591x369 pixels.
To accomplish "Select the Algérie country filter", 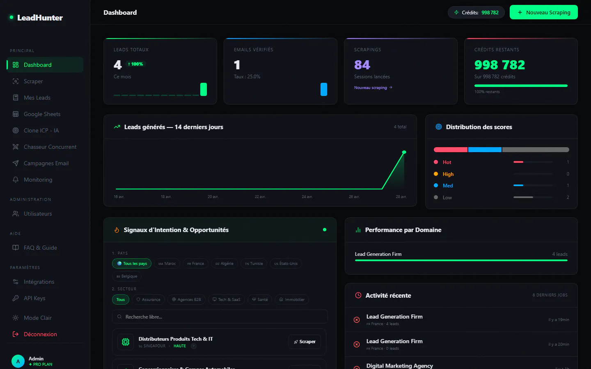I will [x=224, y=264].
